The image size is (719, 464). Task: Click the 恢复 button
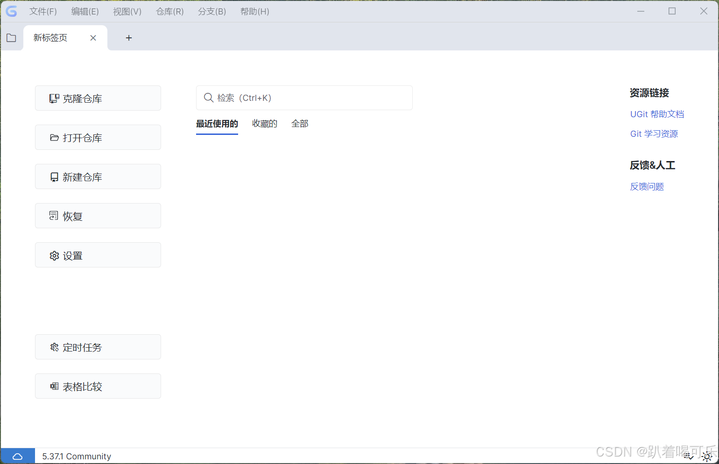pyautogui.click(x=98, y=216)
